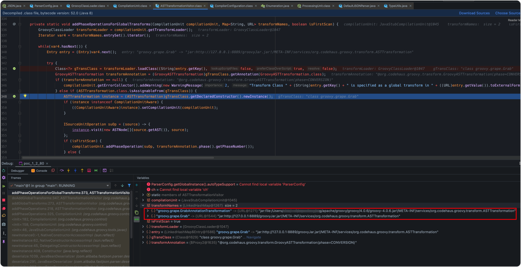Expand the gTransClass variable
The width and height of the screenshot is (521, 267).
pyautogui.click(x=143, y=237)
